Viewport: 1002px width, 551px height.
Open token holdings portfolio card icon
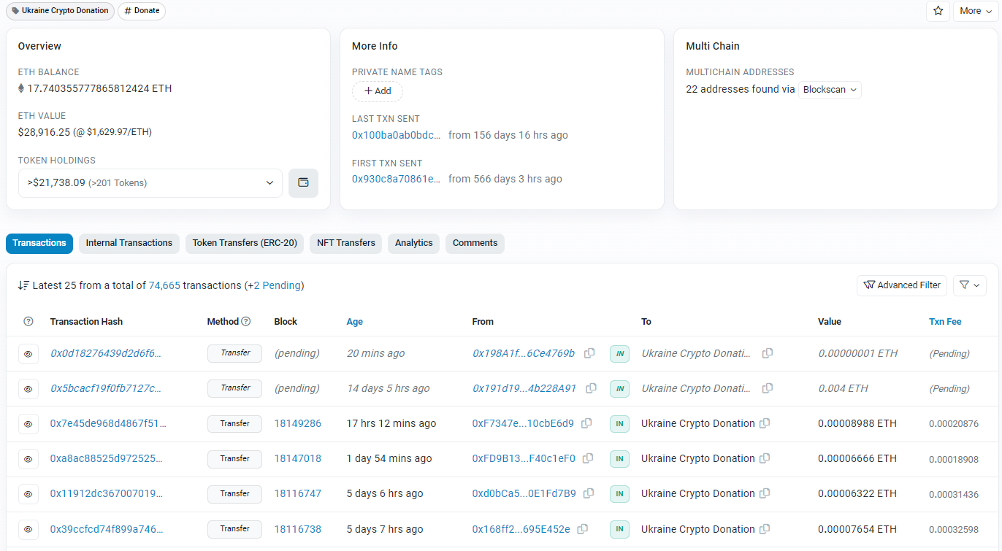pyautogui.click(x=303, y=182)
